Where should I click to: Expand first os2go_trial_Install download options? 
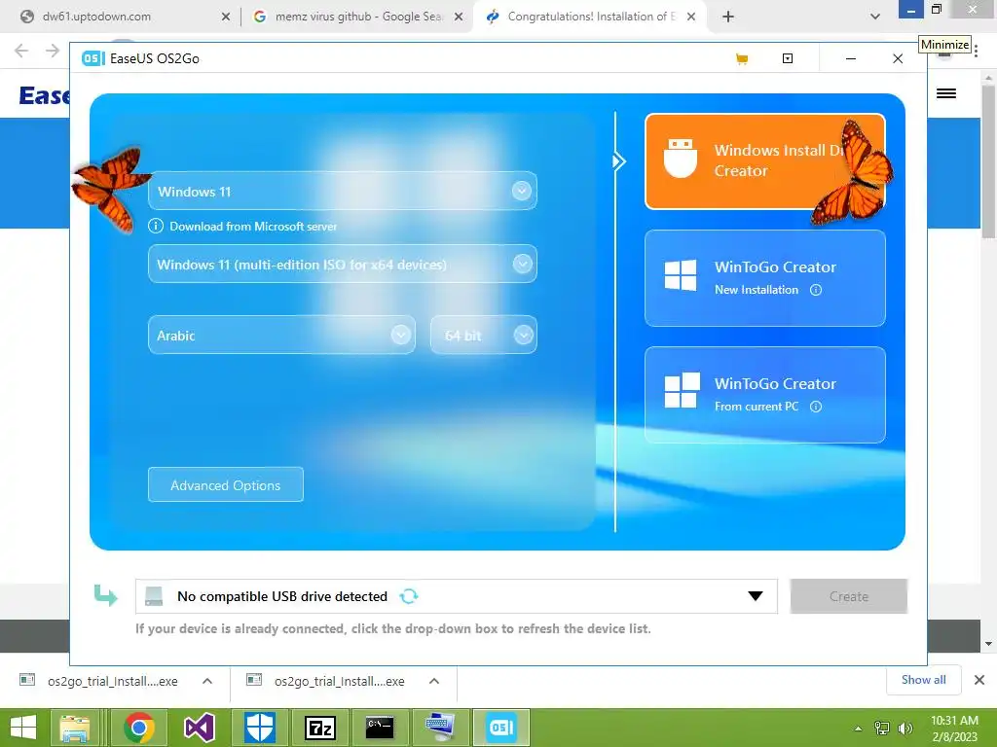pyautogui.click(x=207, y=681)
